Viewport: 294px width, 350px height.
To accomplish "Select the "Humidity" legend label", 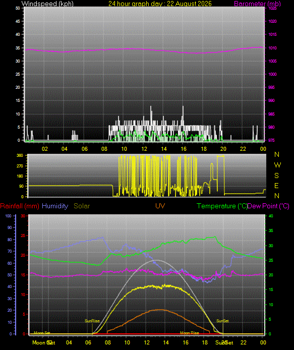I will [55, 206].
